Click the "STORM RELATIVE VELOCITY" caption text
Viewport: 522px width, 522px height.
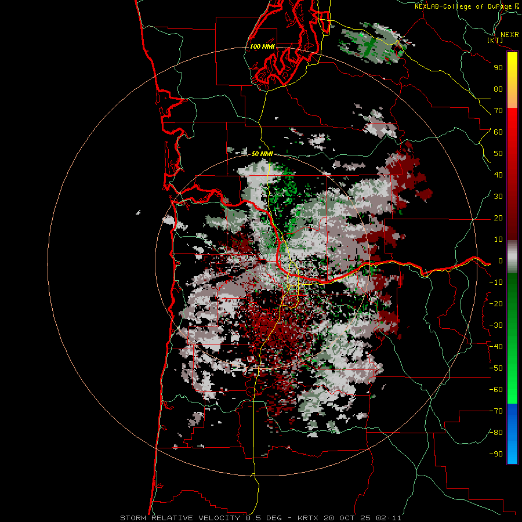180,518
